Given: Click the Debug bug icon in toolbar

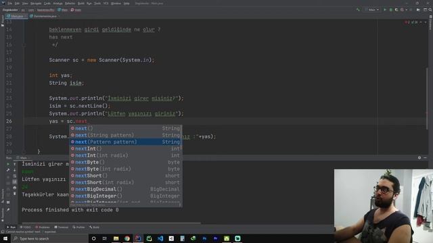Looking at the screenshot, I should click(x=391, y=9).
